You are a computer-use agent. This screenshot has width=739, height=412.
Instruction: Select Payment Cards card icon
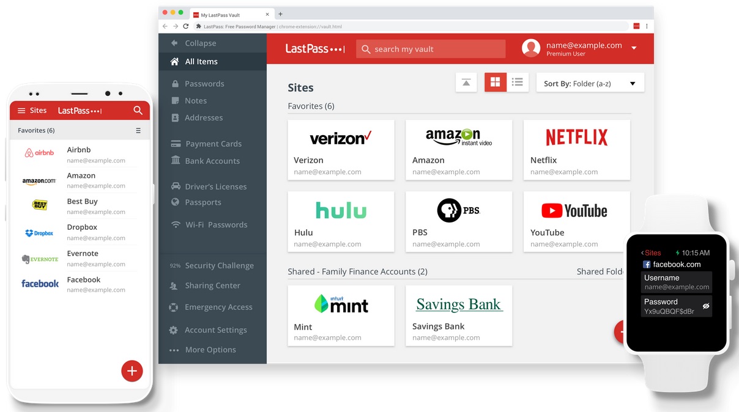click(x=176, y=144)
